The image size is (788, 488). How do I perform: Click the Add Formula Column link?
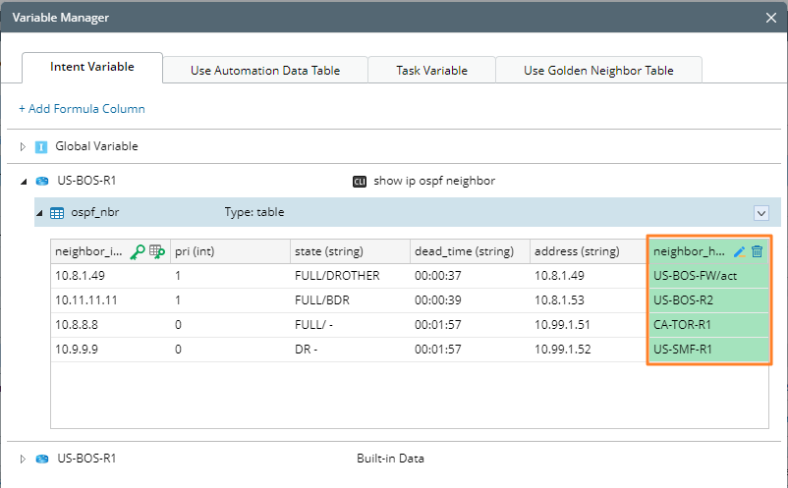[82, 109]
